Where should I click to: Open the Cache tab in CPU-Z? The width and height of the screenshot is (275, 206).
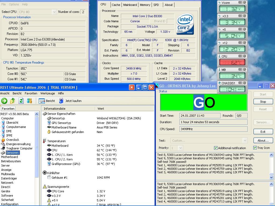coord(116,5)
